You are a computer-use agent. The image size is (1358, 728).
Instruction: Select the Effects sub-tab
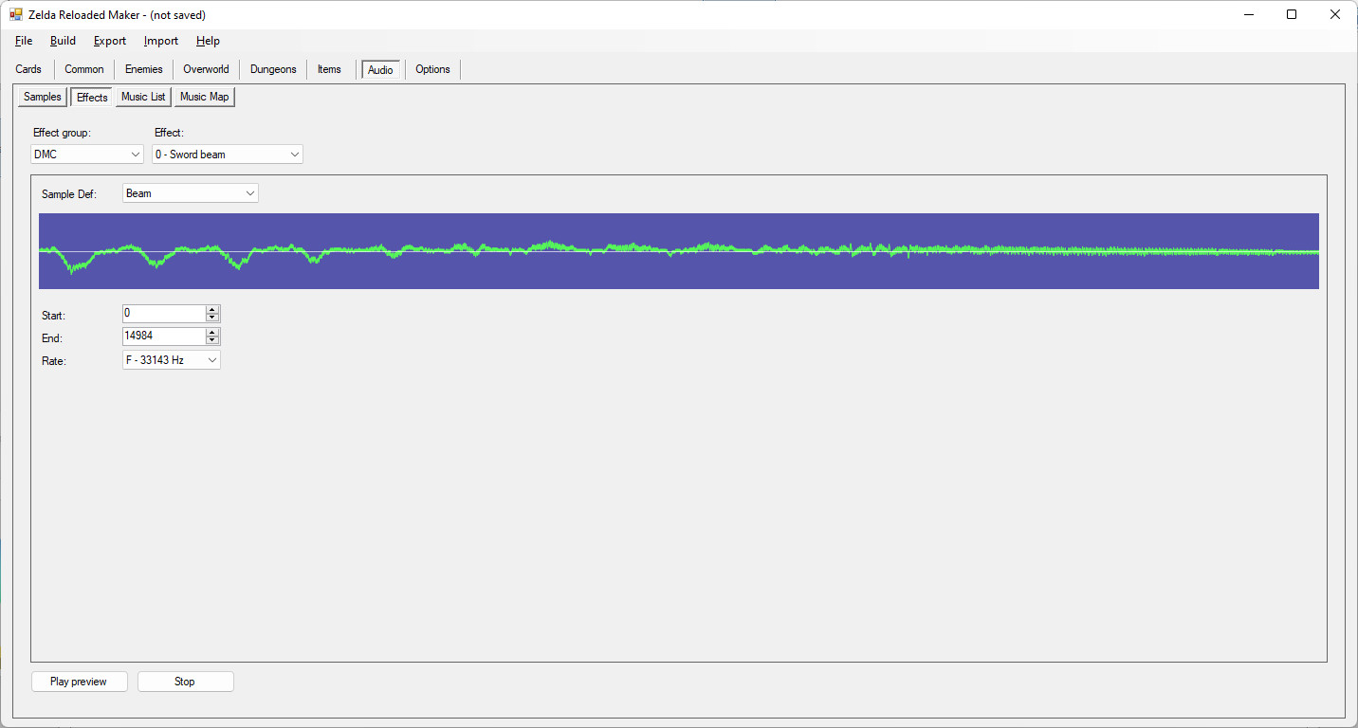point(92,97)
